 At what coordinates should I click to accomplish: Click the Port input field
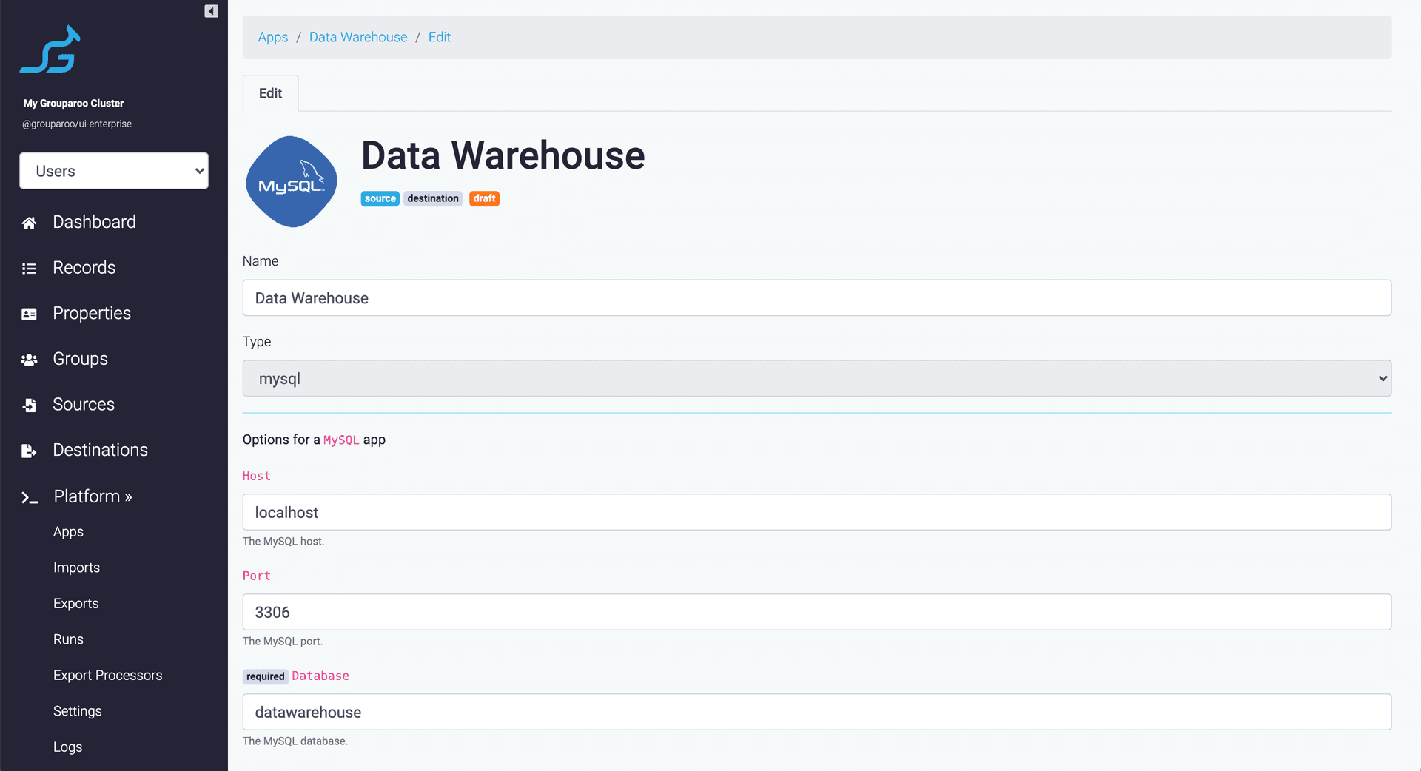point(817,612)
